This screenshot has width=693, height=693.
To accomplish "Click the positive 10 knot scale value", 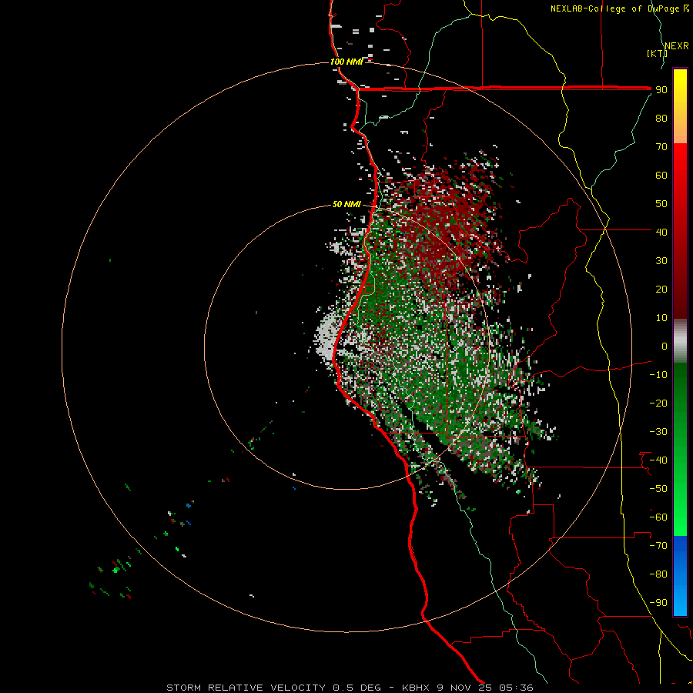I will click(x=661, y=318).
